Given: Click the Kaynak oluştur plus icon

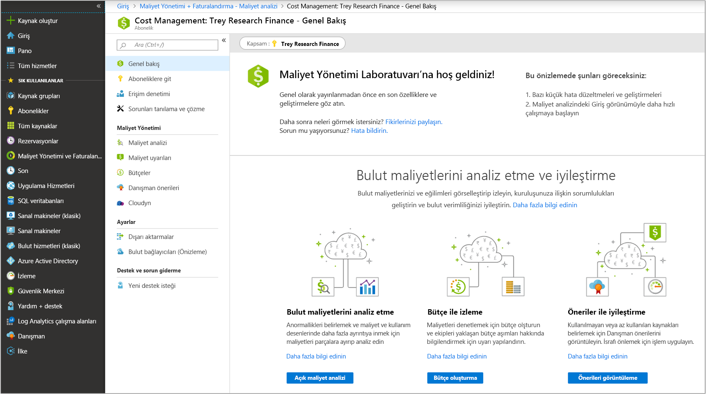Looking at the screenshot, I should tap(11, 20).
